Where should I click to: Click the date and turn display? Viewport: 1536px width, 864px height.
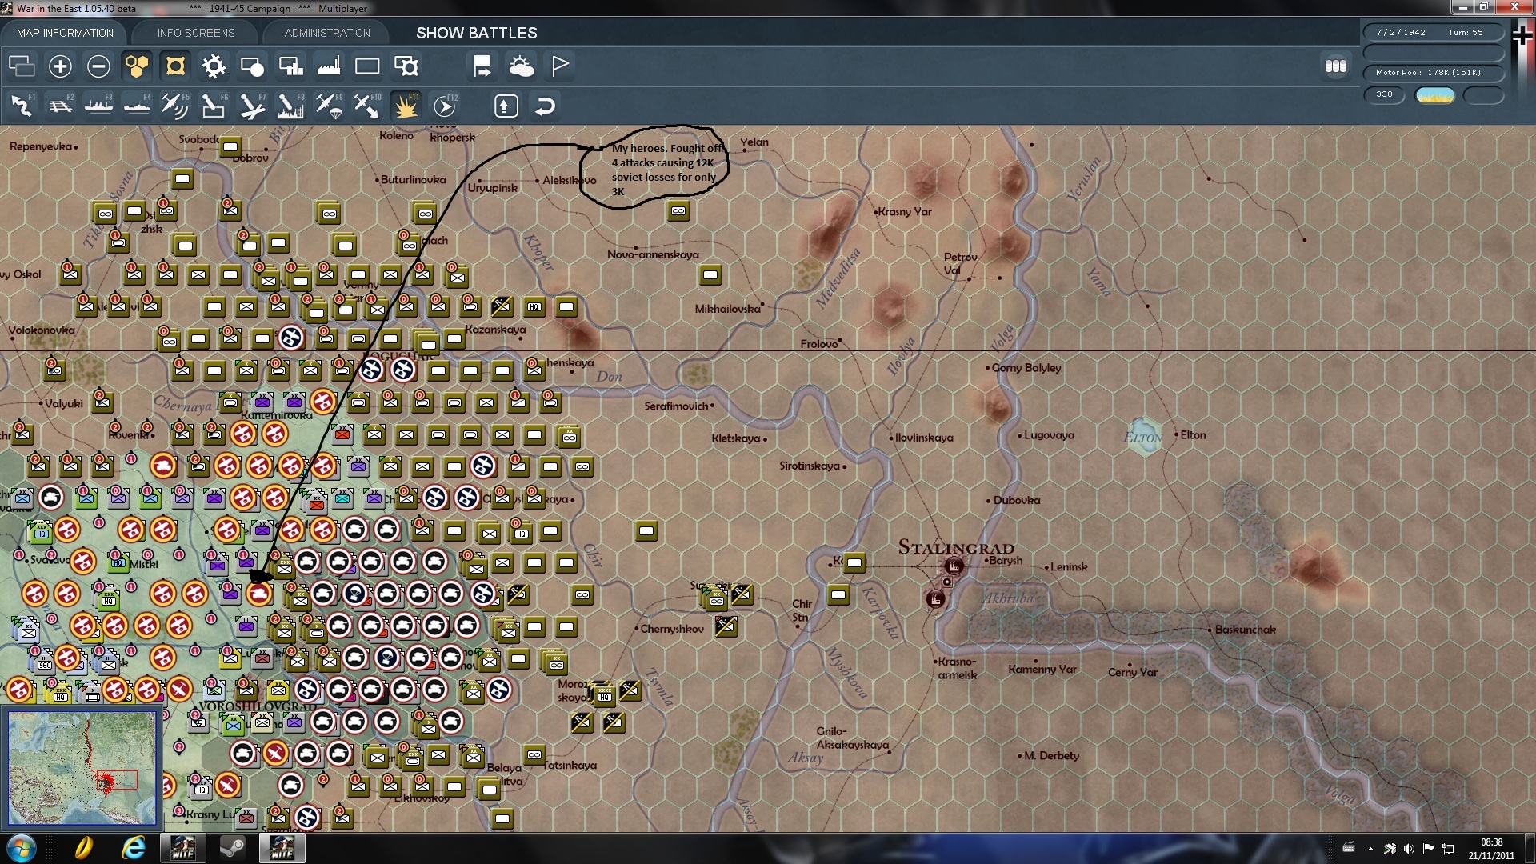1433,33
